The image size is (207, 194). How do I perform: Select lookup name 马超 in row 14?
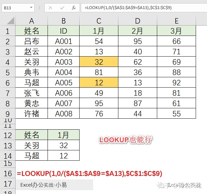click(32, 156)
